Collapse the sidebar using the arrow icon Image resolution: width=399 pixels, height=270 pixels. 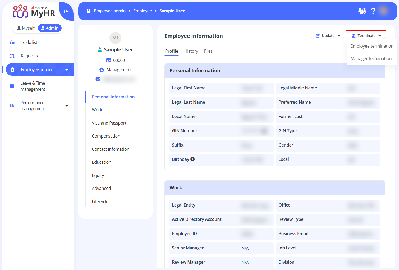66,11
